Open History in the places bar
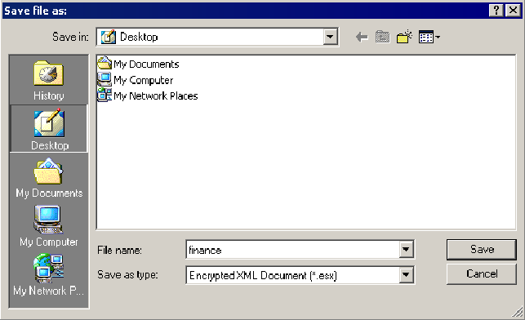 [x=49, y=80]
